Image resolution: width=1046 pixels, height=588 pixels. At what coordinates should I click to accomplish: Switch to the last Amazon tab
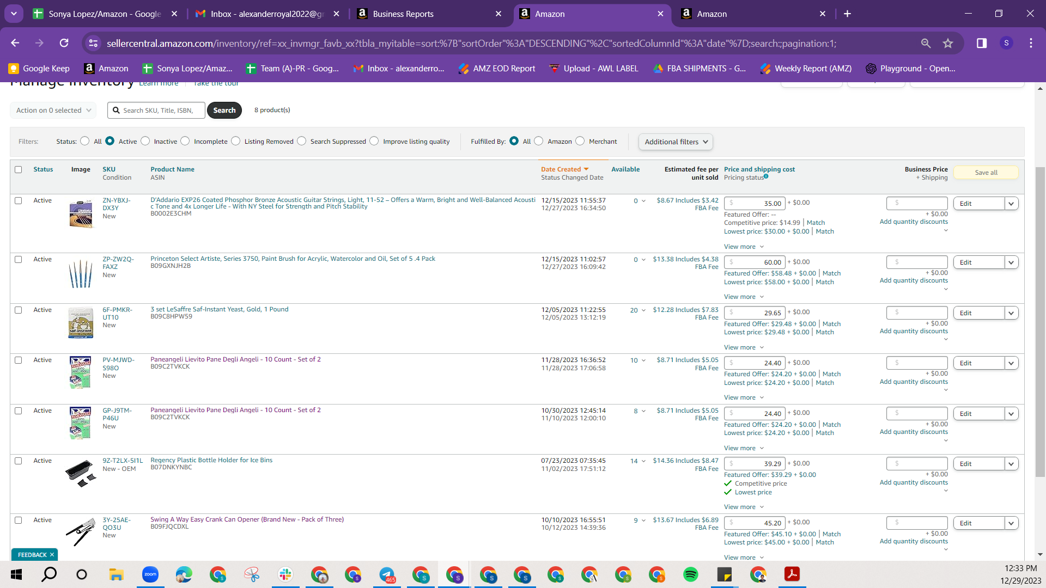point(754,14)
